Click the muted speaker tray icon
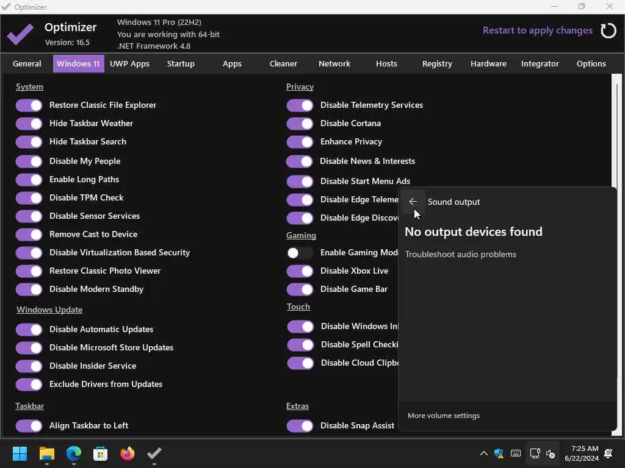This screenshot has width=625, height=468. 551,453
